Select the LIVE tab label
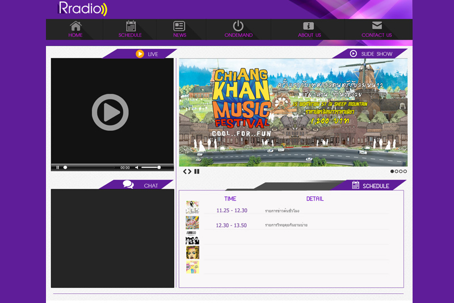The width and height of the screenshot is (454, 303). (153, 54)
